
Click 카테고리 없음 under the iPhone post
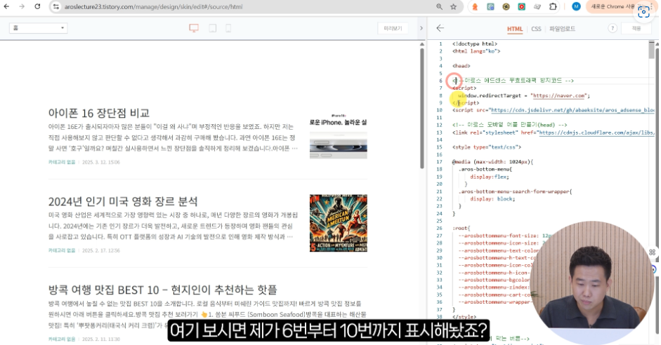tap(62, 162)
